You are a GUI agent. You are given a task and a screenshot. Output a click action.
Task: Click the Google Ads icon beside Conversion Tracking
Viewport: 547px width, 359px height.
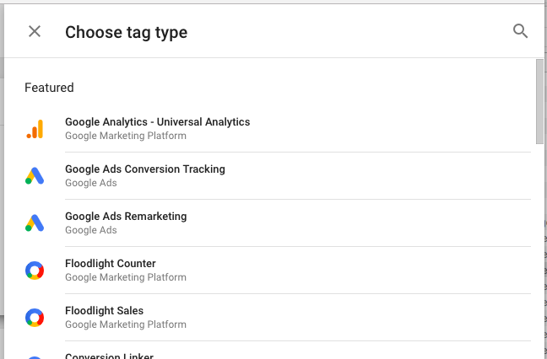click(35, 176)
